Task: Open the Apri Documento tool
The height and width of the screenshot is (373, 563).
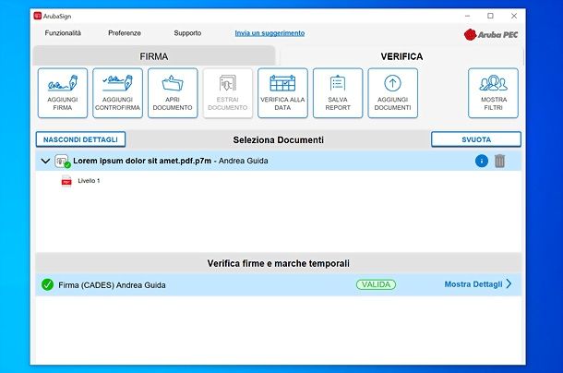Action: point(173,93)
